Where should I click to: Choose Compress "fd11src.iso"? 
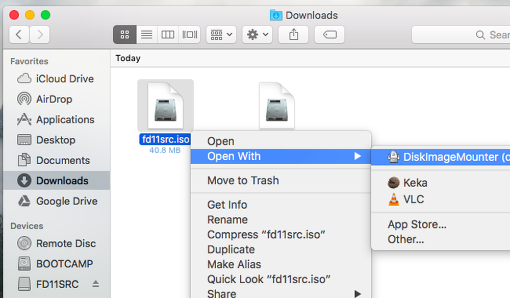280,235
